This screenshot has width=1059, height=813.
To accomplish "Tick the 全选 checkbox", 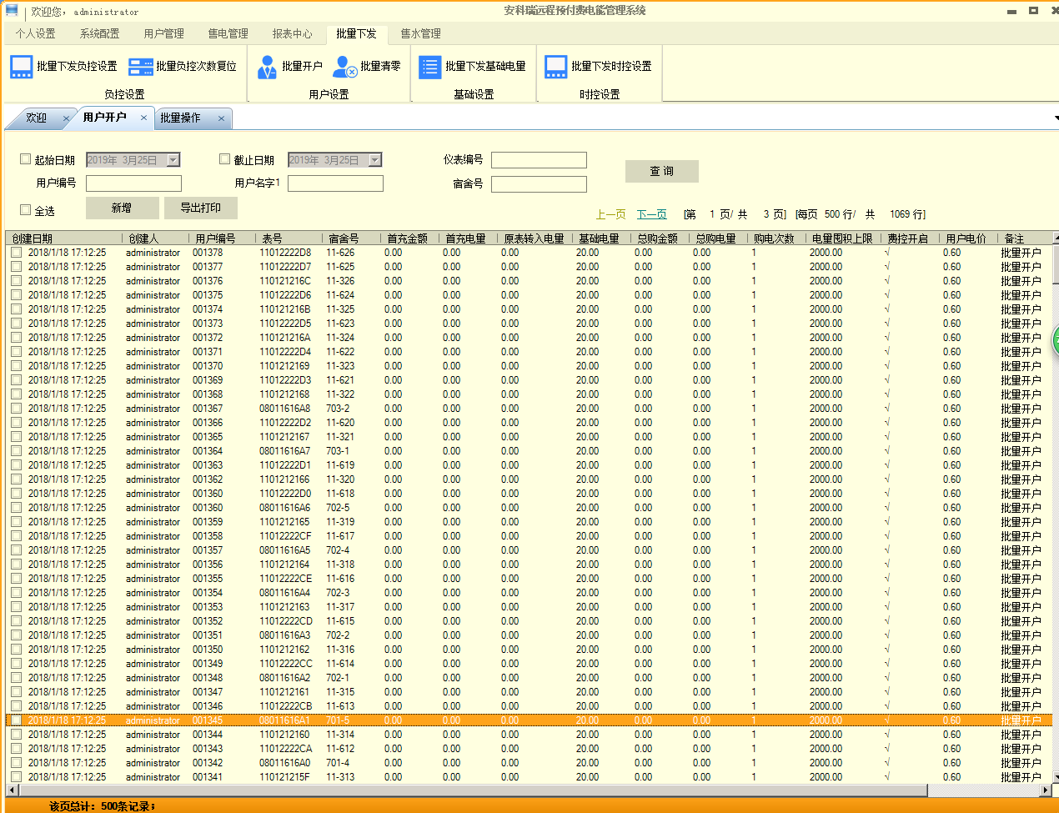I will 25,210.
